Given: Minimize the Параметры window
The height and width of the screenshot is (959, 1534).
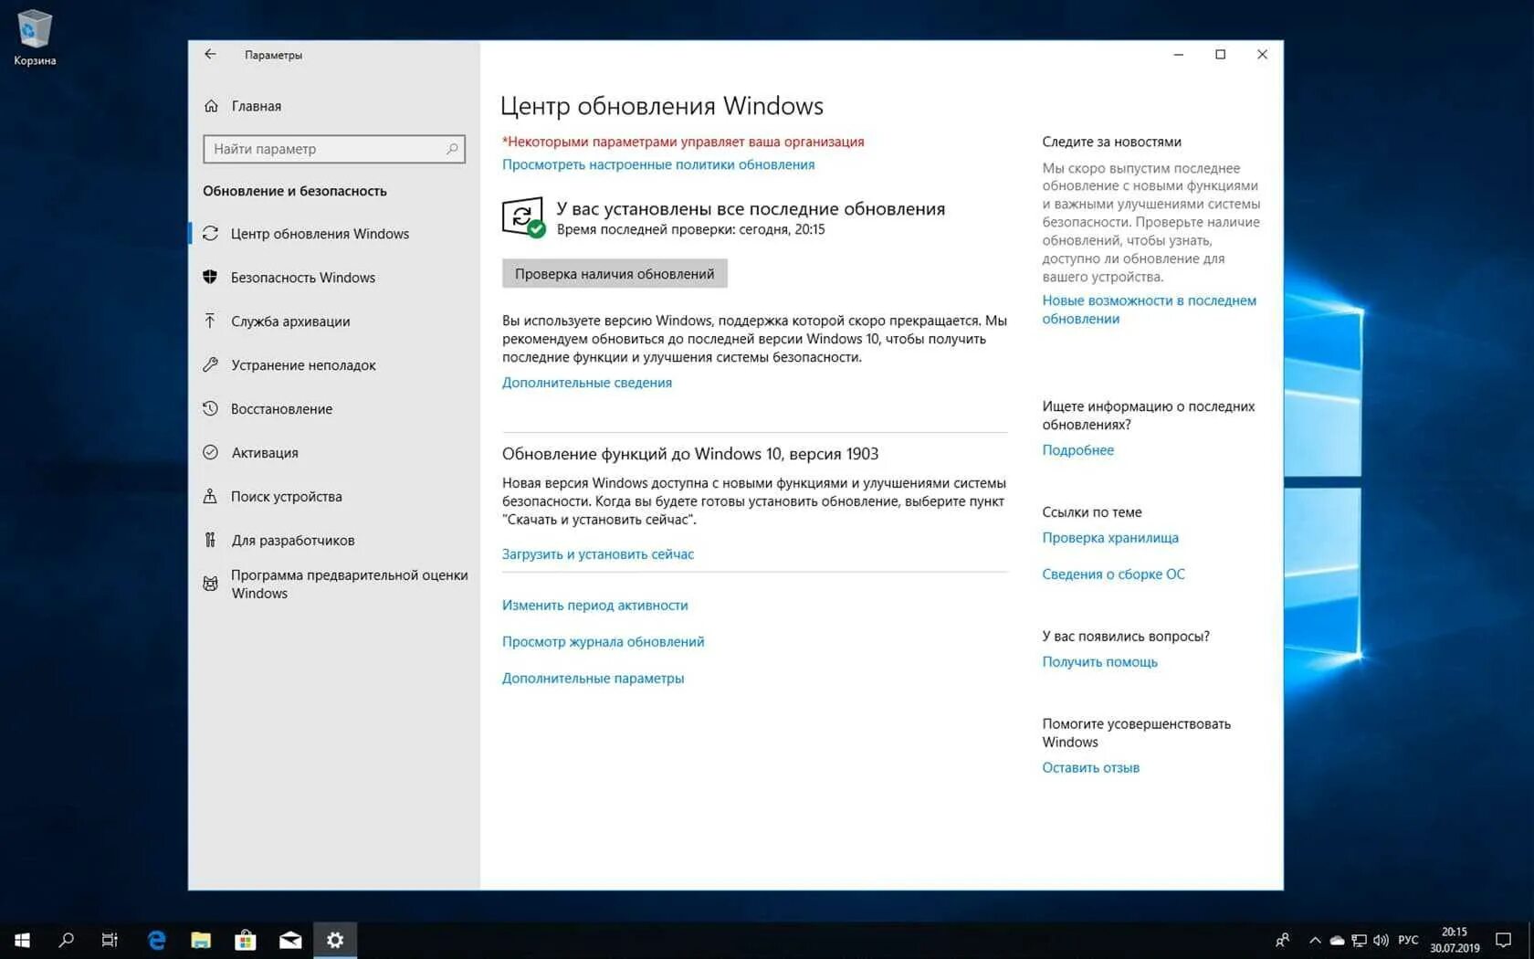Looking at the screenshot, I should point(1179,55).
